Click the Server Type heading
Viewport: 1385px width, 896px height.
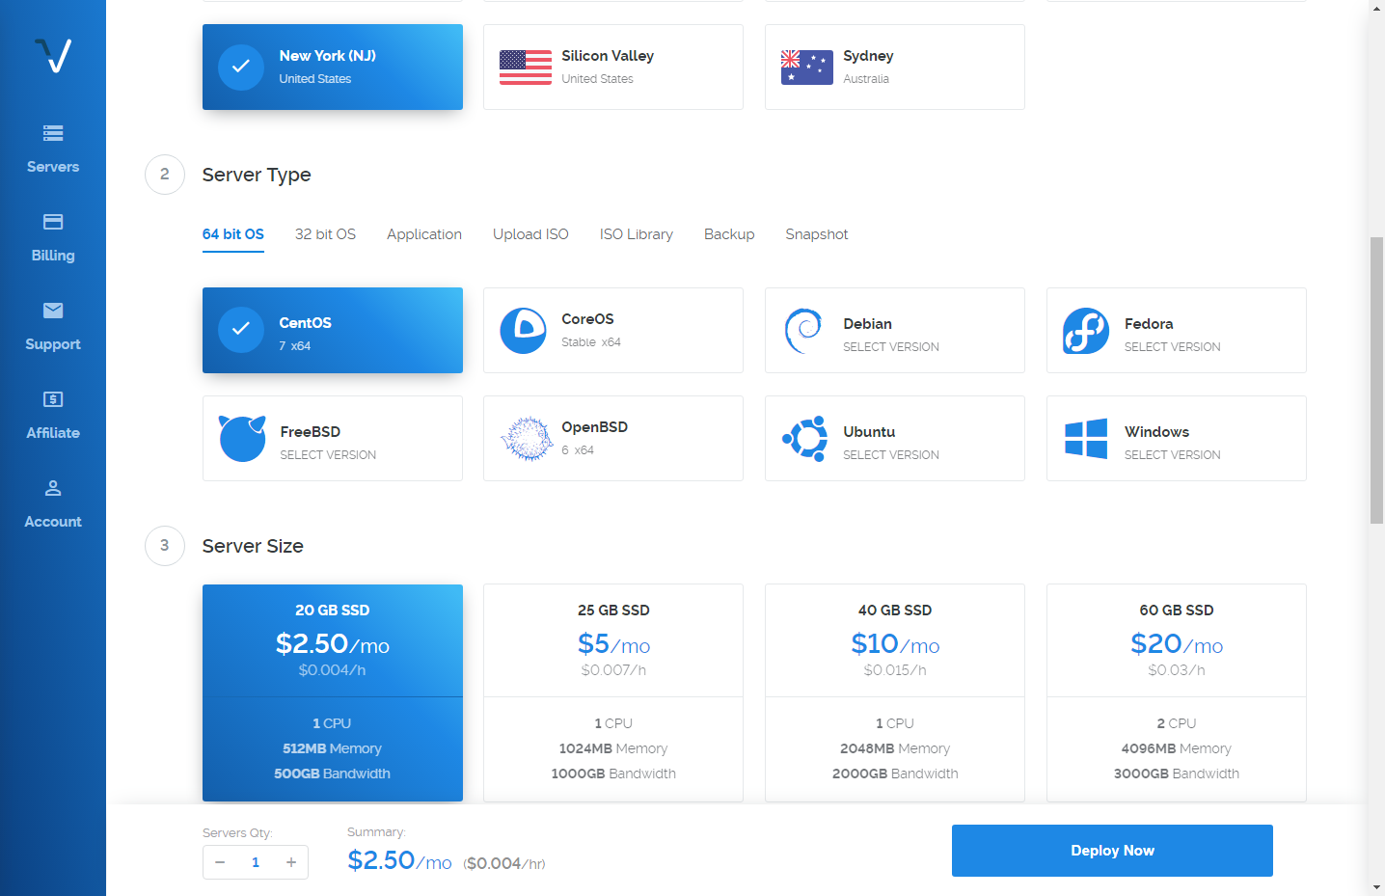tap(257, 175)
